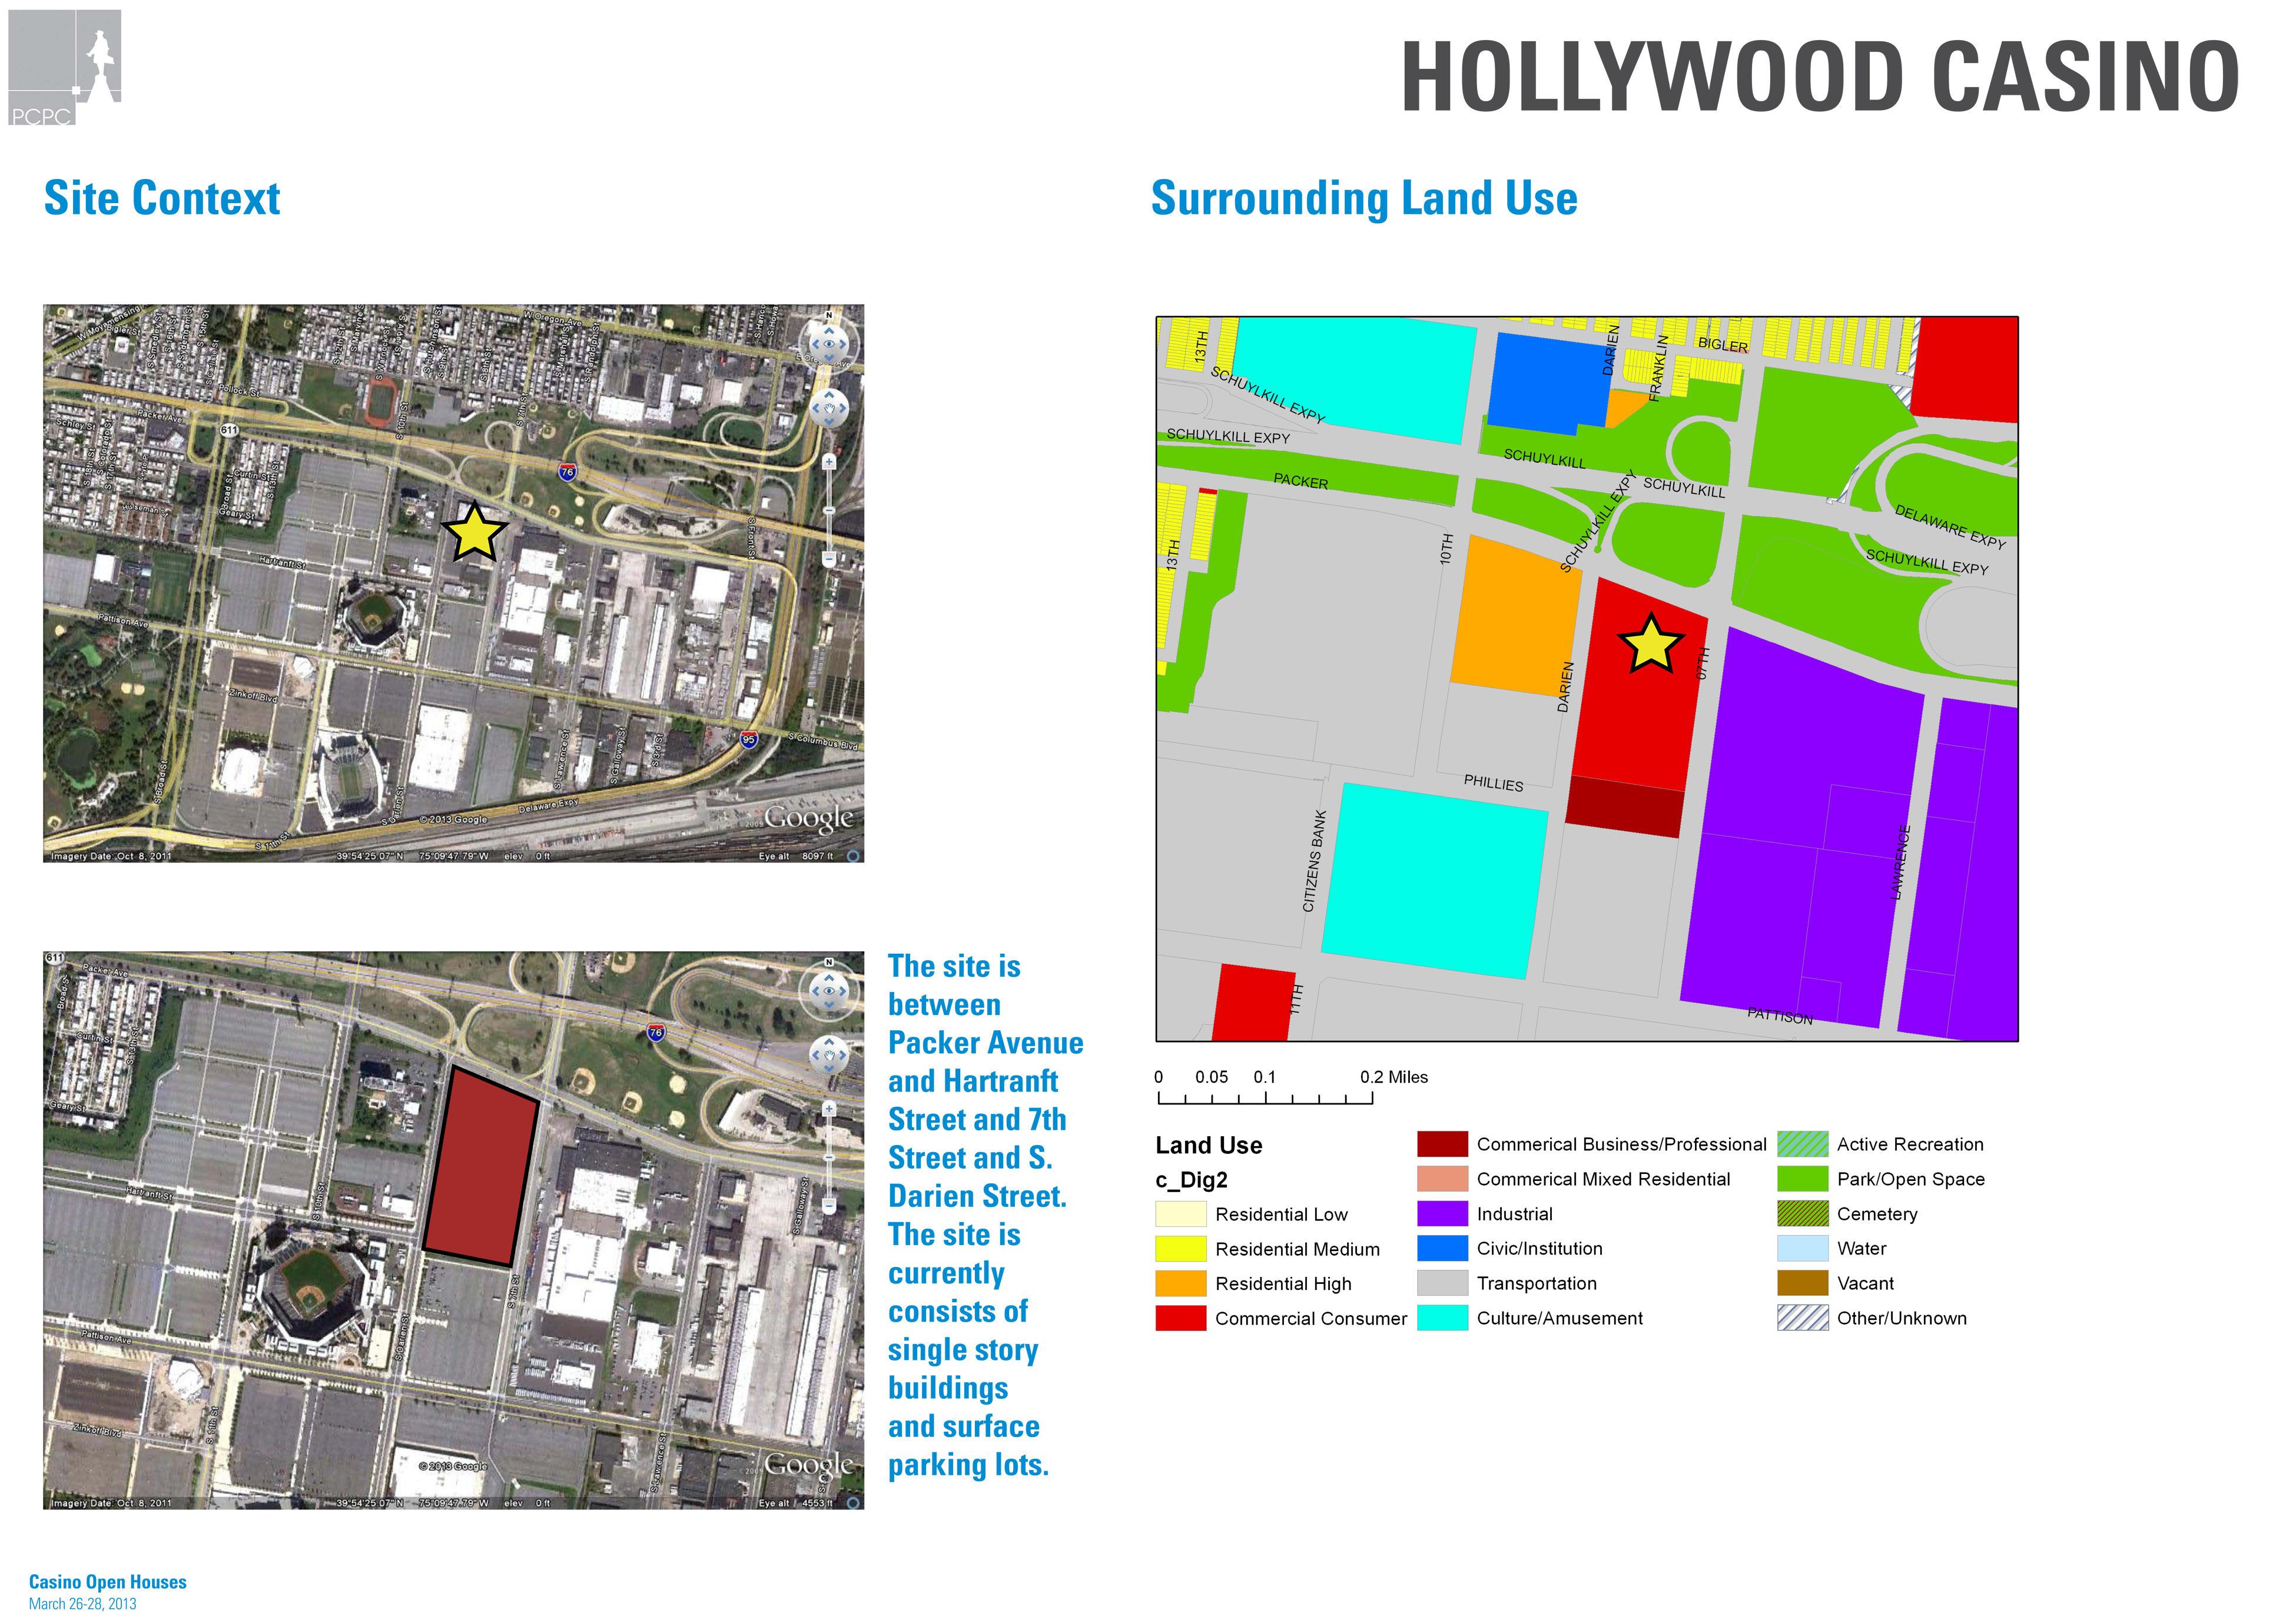Click the Google Earth move (hand) control on upper aerial

click(x=829, y=407)
